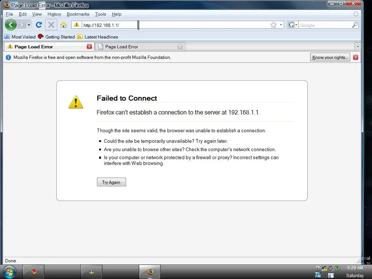
Task: Dismiss the Mozilla info notification bar
Action: (355, 57)
